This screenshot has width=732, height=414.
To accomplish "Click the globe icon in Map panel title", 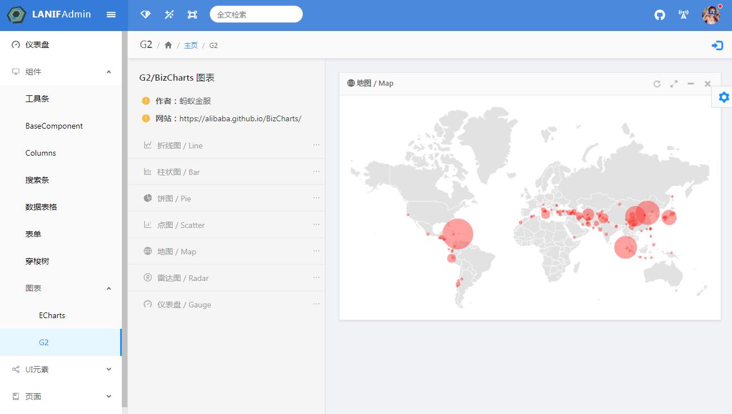I will [351, 83].
